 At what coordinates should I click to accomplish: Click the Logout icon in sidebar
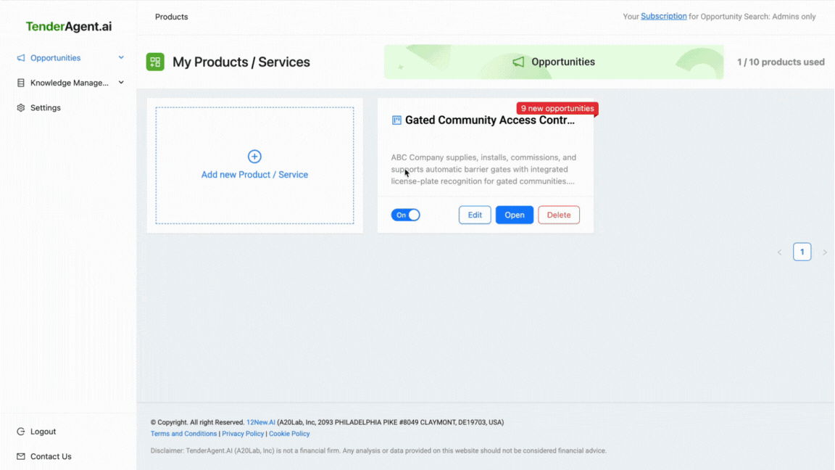21,432
